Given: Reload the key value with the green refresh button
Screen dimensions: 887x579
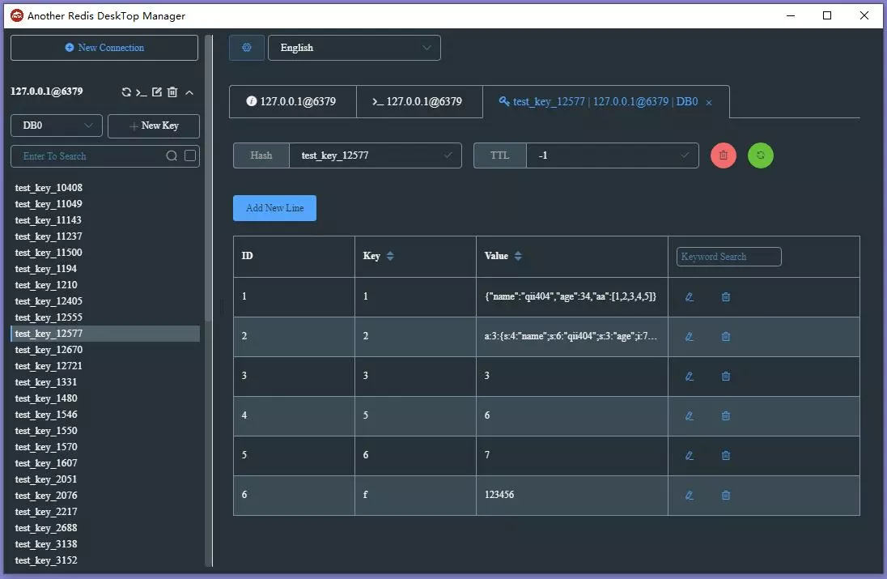Looking at the screenshot, I should 760,155.
